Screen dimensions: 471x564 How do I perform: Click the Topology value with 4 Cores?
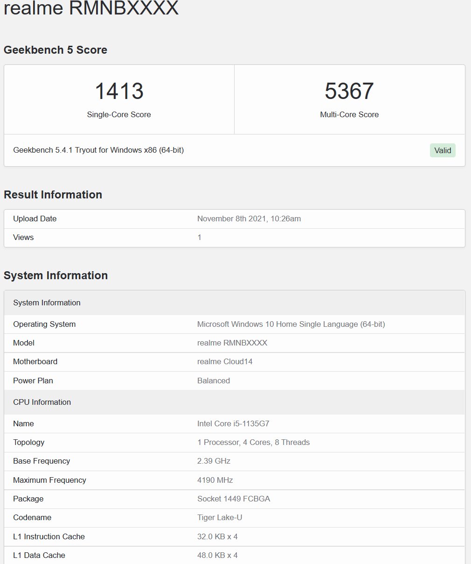coord(253,442)
